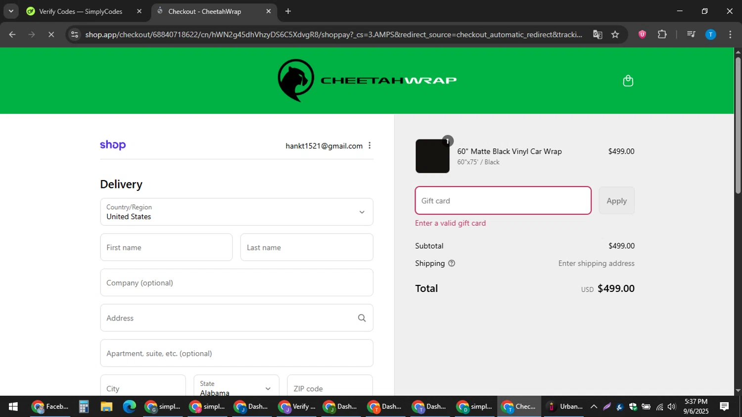Open the notification center icon
Screen dimensions: 742x417
724,407
